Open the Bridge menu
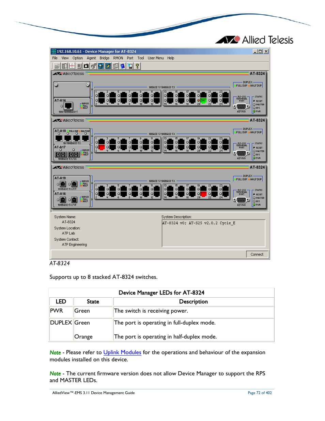Viewport: 325px width, 421px height. pyautogui.click(x=105, y=58)
